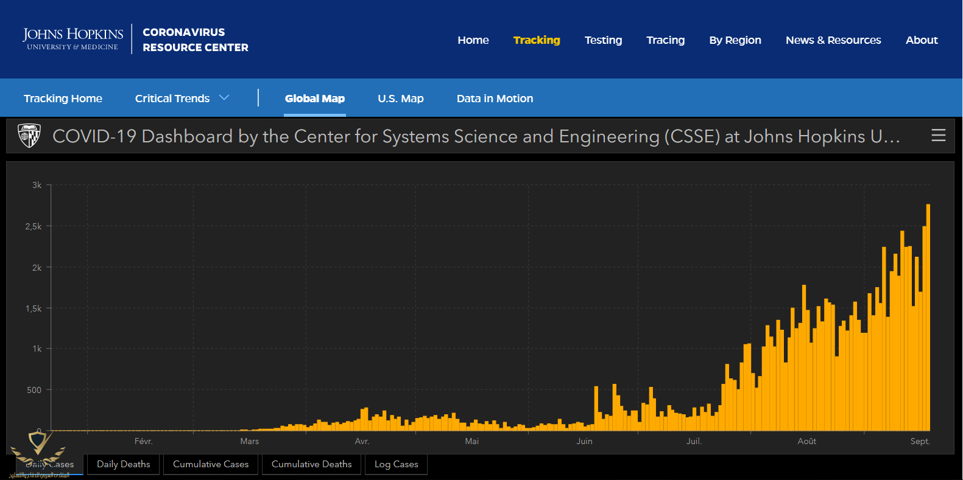
Task: Open the dashboard hamburger menu
Action: [938, 136]
